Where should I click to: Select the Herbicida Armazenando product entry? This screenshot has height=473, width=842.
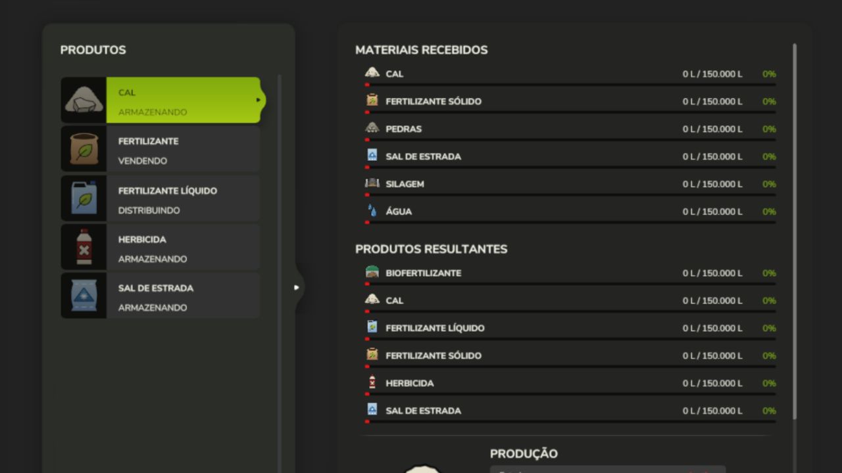tap(183, 247)
